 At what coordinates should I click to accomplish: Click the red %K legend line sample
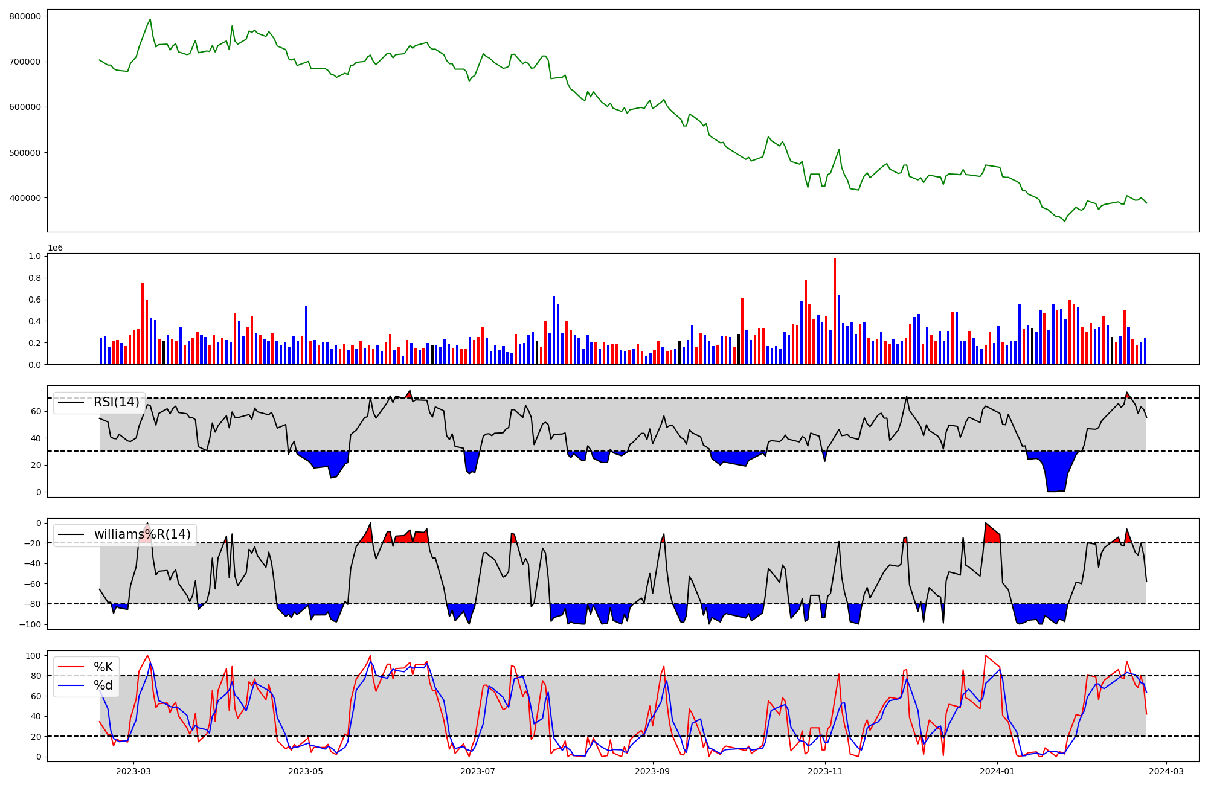coord(71,667)
